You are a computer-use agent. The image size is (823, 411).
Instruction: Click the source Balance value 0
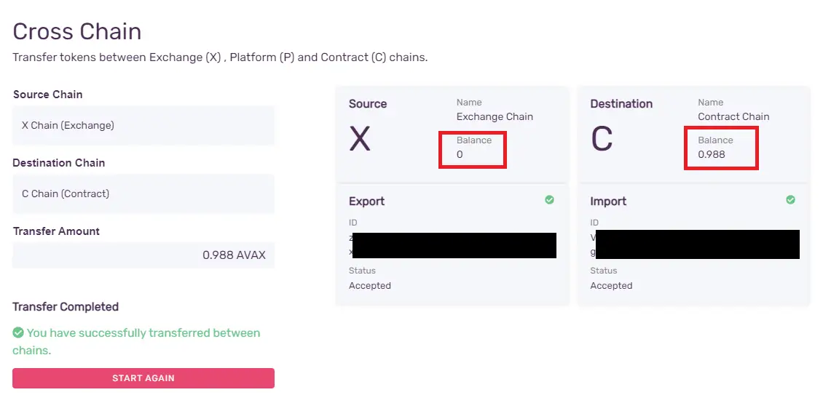(x=460, y=155)
